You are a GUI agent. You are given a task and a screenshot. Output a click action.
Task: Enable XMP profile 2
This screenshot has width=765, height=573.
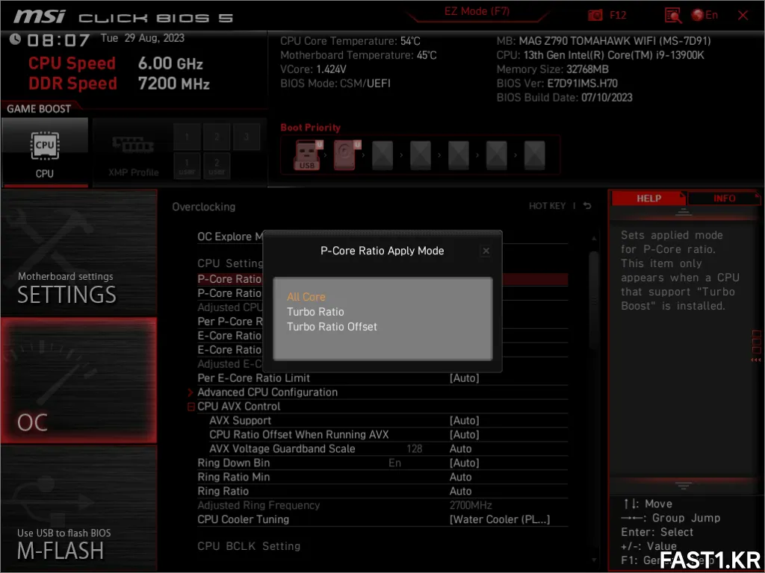(217, 137)
